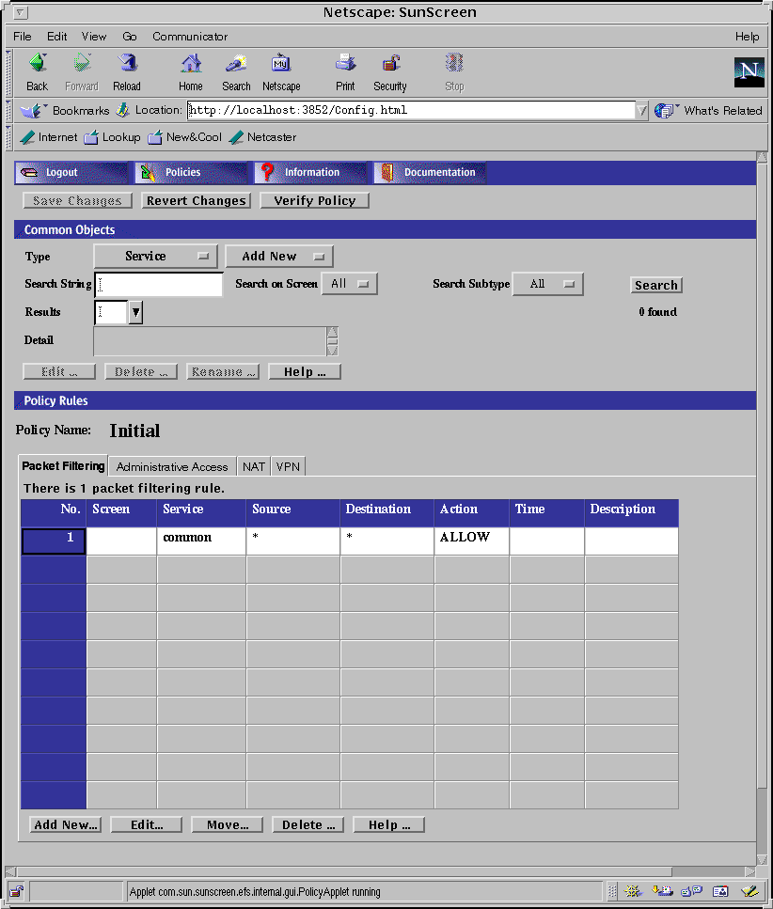Click the Location URL field
The width and height of the screenshot is (773, 909).
(411, 110)
